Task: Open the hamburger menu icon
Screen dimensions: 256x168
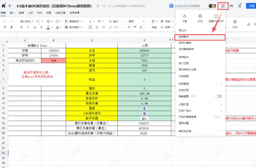Action: 223,6
